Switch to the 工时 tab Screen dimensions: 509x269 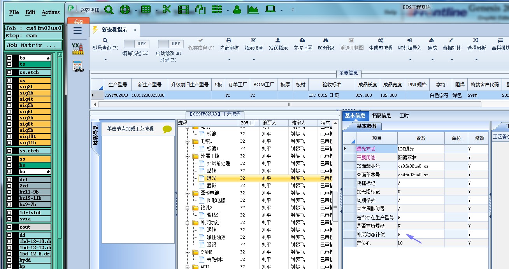(404, 115)
